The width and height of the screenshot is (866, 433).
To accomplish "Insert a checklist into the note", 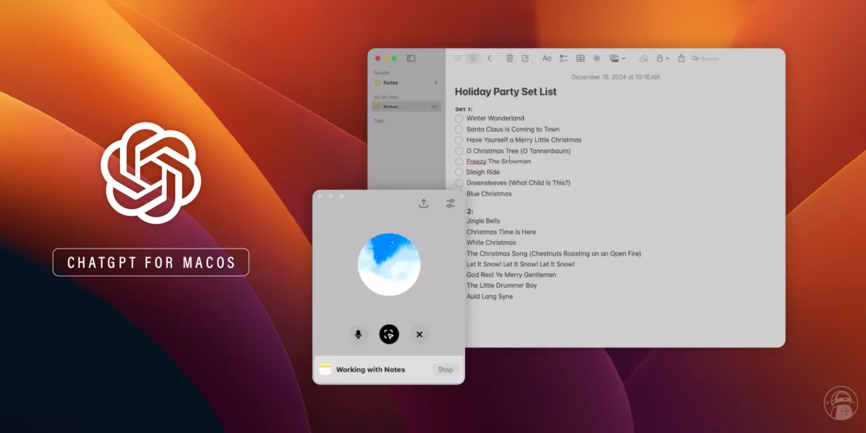I will [563, 58].
